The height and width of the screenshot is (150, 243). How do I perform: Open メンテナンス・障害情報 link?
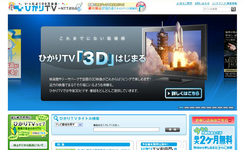point(224,3)
